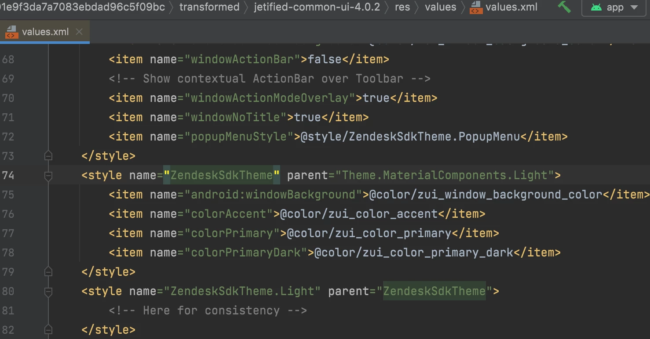
Task: Click the "Show contextual ActionBar over Toolbar" comment
Action: [270, 79]
